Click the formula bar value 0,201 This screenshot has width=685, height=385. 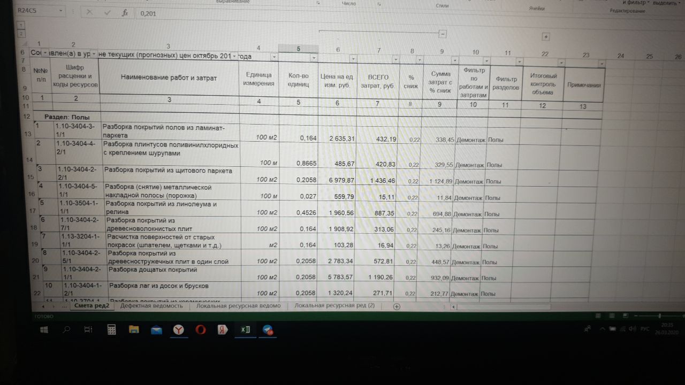coord(149,13)
